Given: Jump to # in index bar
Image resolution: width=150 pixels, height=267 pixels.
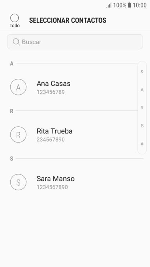Looking at the screenshot, I should pos(142,144).
